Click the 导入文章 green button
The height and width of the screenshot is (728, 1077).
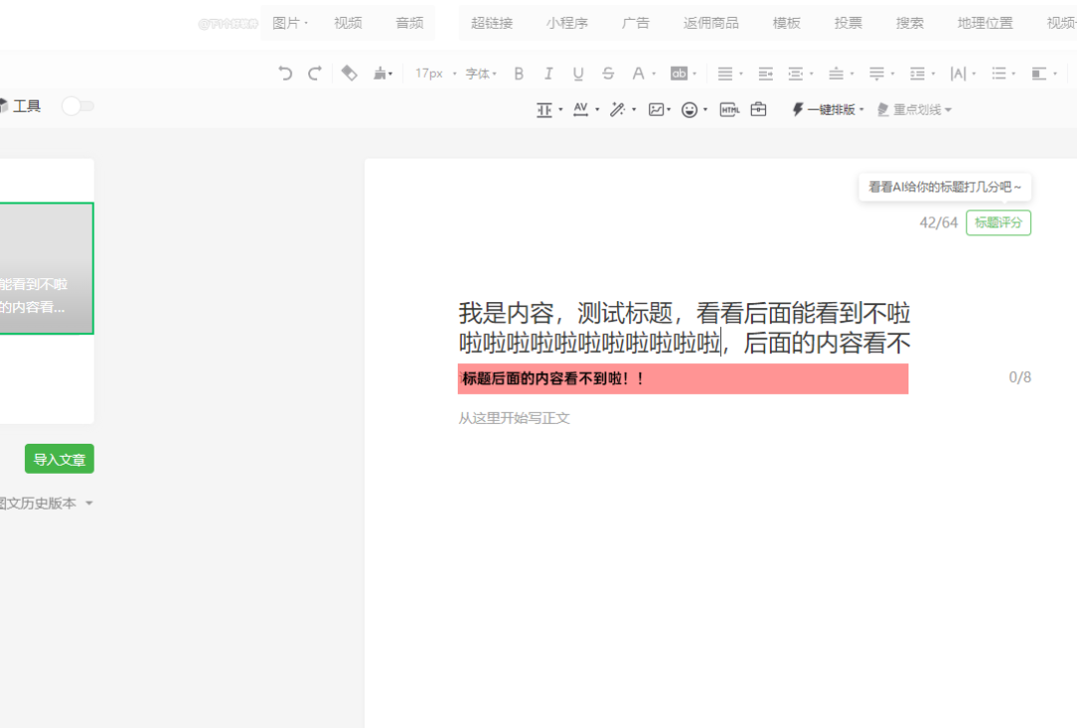(59, 459)
